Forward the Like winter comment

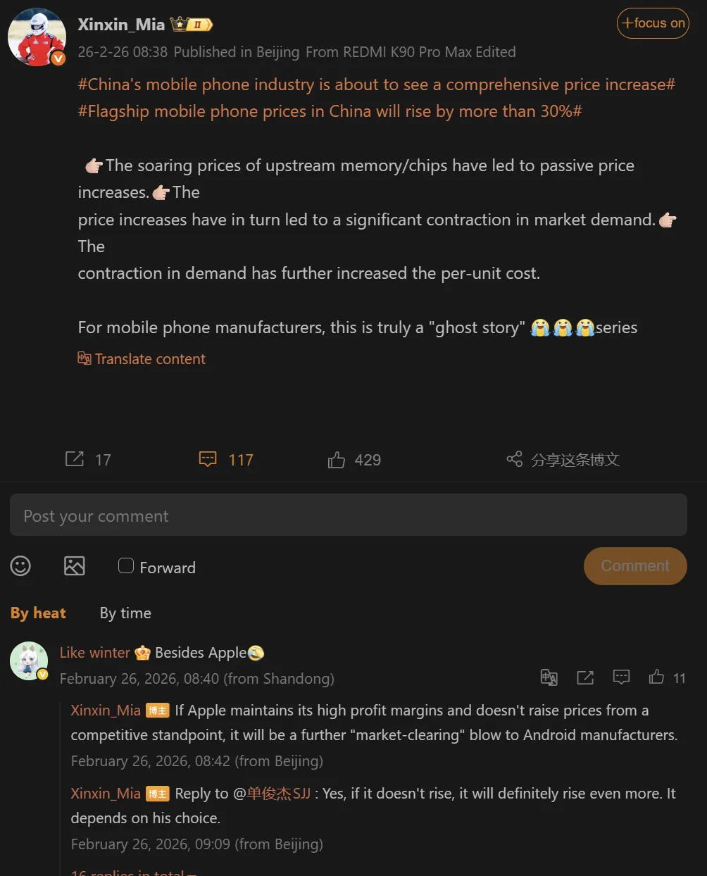pyautogui.click(x=585, y=677)
